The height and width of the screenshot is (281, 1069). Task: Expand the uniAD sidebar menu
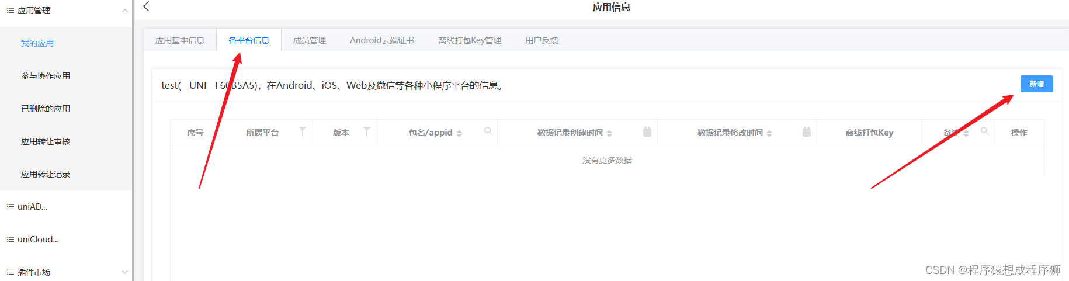(32, 207)
